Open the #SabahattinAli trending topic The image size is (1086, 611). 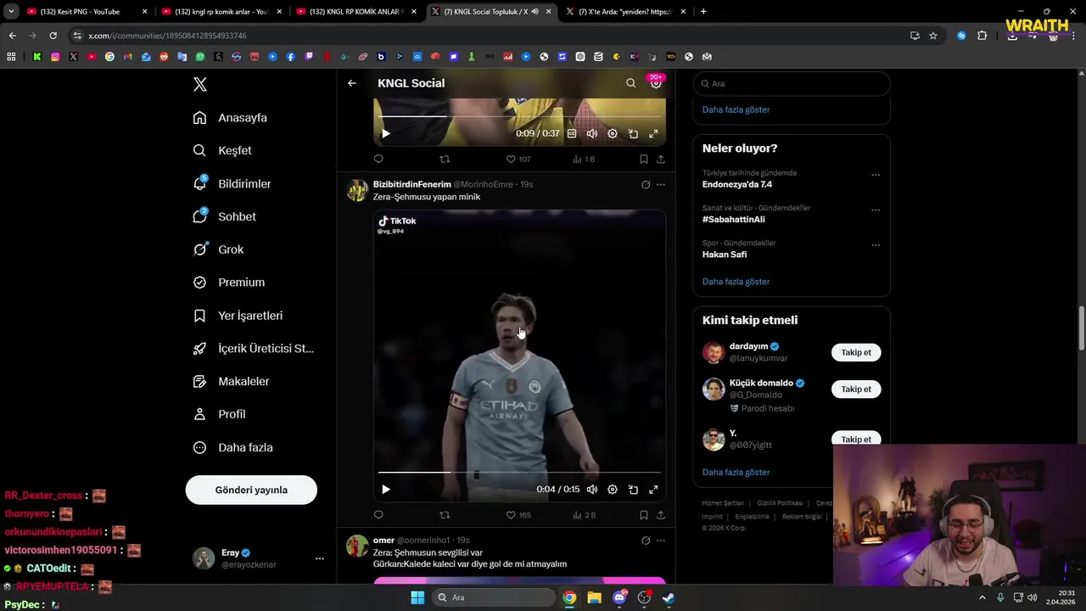(x=734, y=219)
